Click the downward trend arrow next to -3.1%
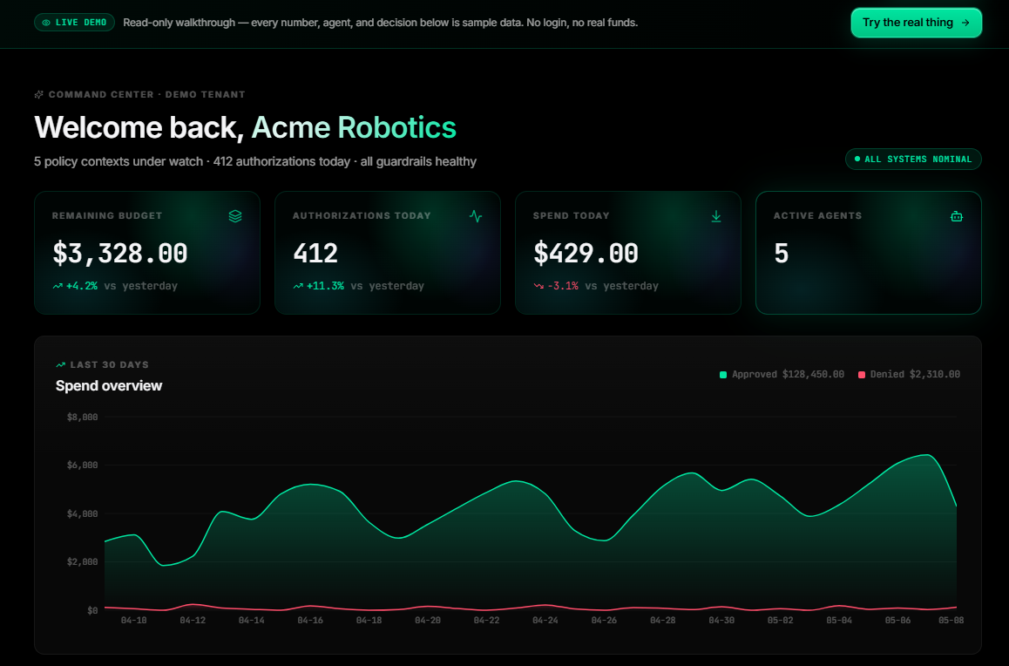The image size is (1009, 666). coord(538,286)
